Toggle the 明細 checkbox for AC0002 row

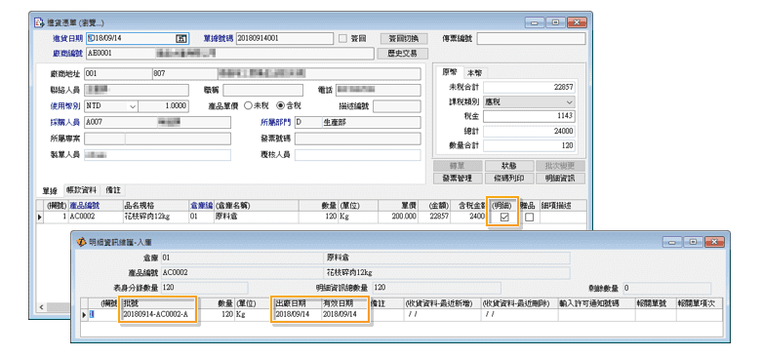click(x=504, y=218)
